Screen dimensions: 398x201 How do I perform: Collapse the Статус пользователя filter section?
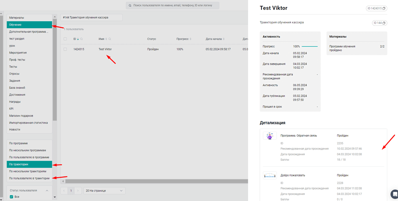[47, 190]
